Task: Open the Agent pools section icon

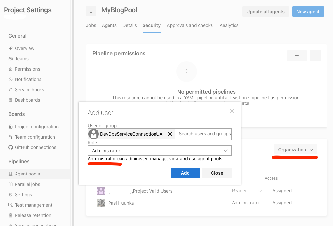Action: (x=11, y=174)
